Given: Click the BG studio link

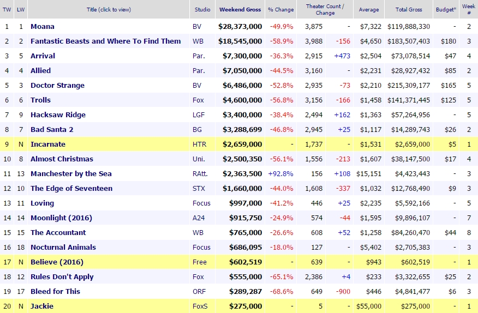Looking at the screenshot, I should [x=197, y=130].
